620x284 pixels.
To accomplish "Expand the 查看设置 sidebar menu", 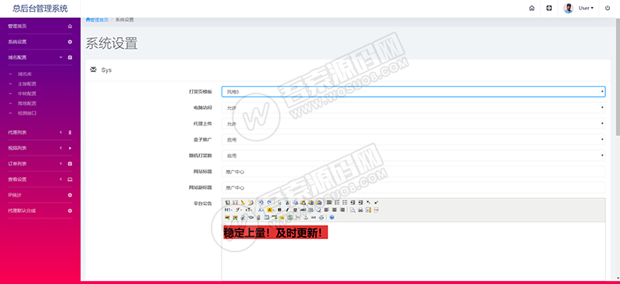I will tap(40, 180).
